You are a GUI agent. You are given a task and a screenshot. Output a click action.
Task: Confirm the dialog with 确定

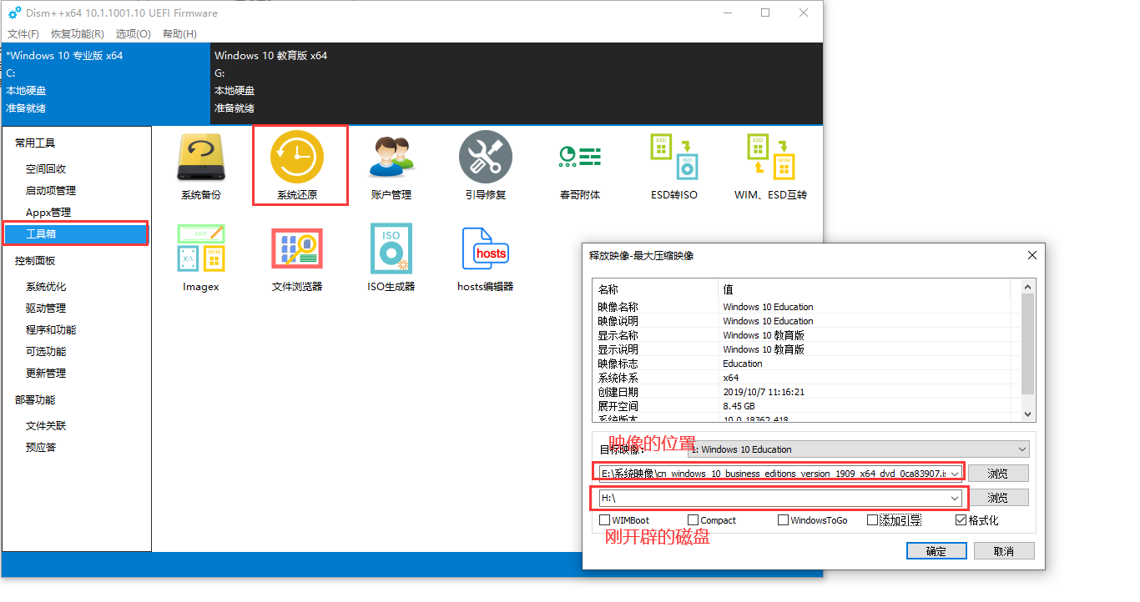[x=936, y=551]
